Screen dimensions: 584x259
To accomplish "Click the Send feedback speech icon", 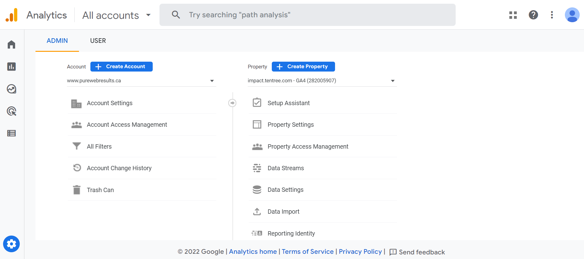I will [393, 252].
